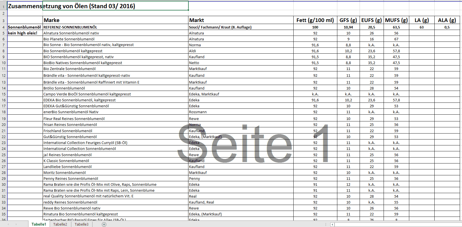This screenshot has height=227, width=462.
Task: Select 'enerBio Sunnenblumenöl Nativ' cell
Action: pyautogui.click(x=116, y=112)
